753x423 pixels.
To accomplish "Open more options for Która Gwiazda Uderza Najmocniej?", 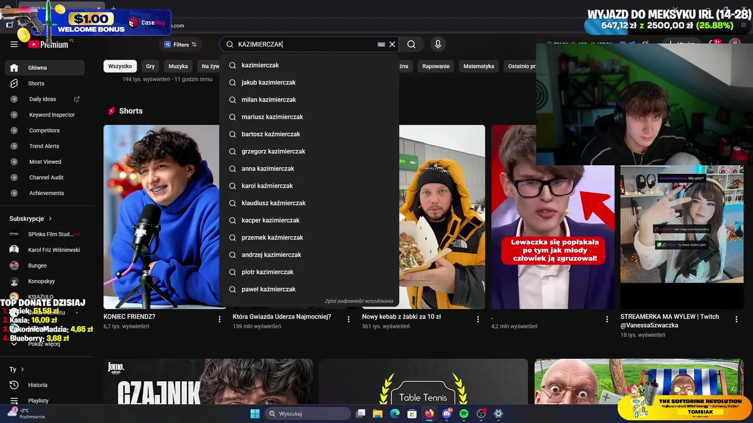I will click(348, 319).
